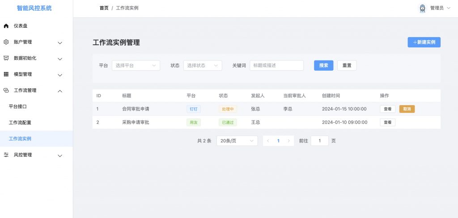
Task: Collapse the 工作流管理 submenu chevron
Action: pos(60,91)
